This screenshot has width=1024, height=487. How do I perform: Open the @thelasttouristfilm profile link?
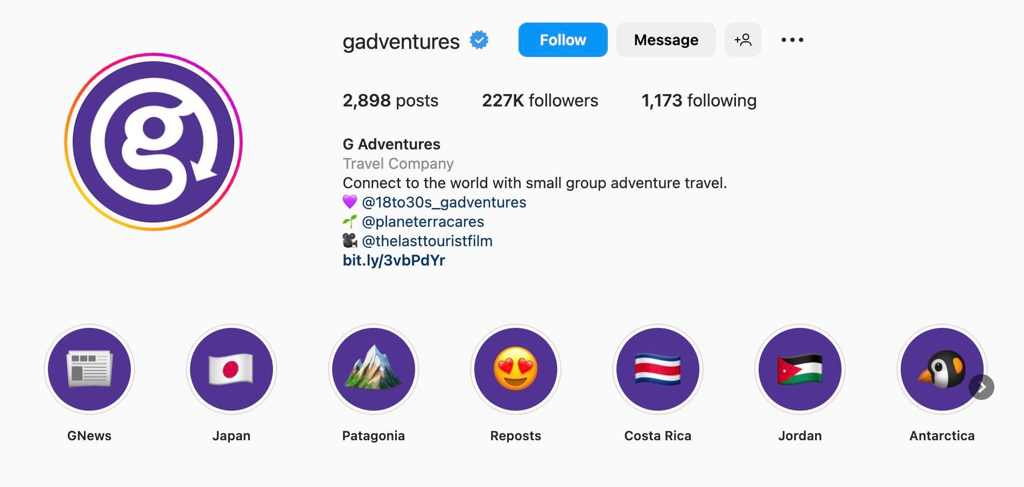tap(427, 241)
